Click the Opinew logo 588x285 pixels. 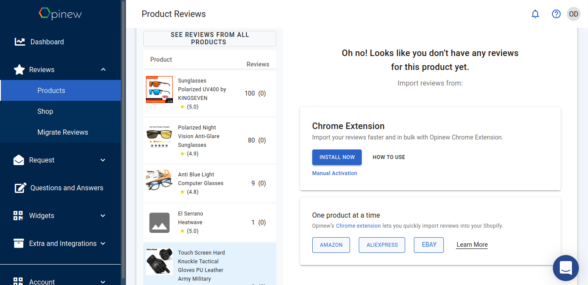[60, 13]
